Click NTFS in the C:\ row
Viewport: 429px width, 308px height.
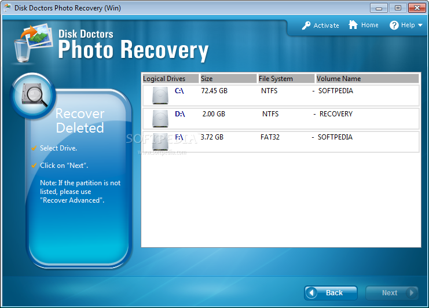[269, 91]
